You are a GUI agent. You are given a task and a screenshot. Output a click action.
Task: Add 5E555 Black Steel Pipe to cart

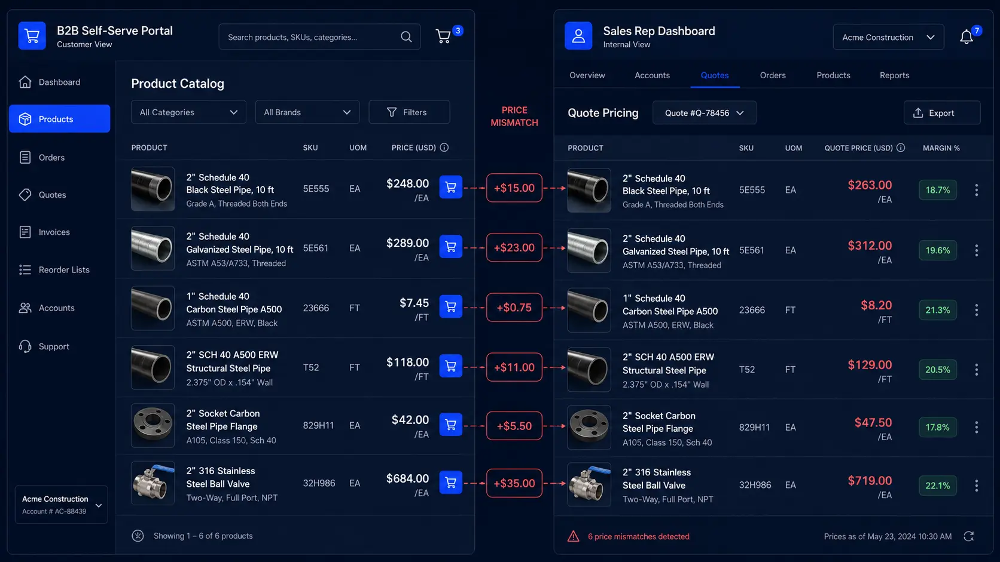tap(451, 187)
